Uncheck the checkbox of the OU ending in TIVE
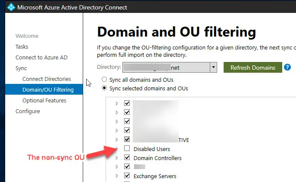Image resolution: width=296 pixels, height=182 pixels. pos(127,139)
